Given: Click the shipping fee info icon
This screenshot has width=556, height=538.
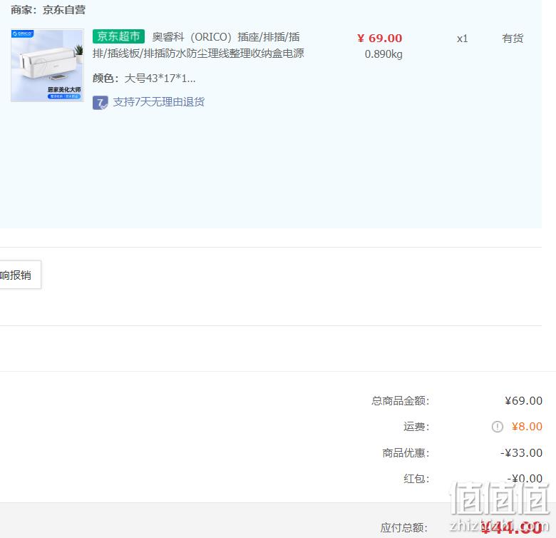Looking at the screenshot, I should point(497,426).
